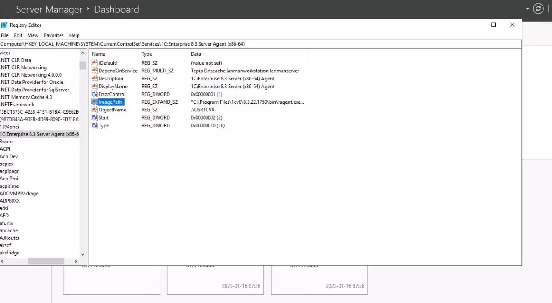
Task: Select the ADP80XX key
Action: coord(10,201)
